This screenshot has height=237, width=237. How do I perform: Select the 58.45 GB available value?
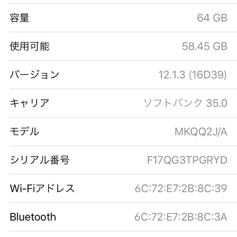(205, 46)
